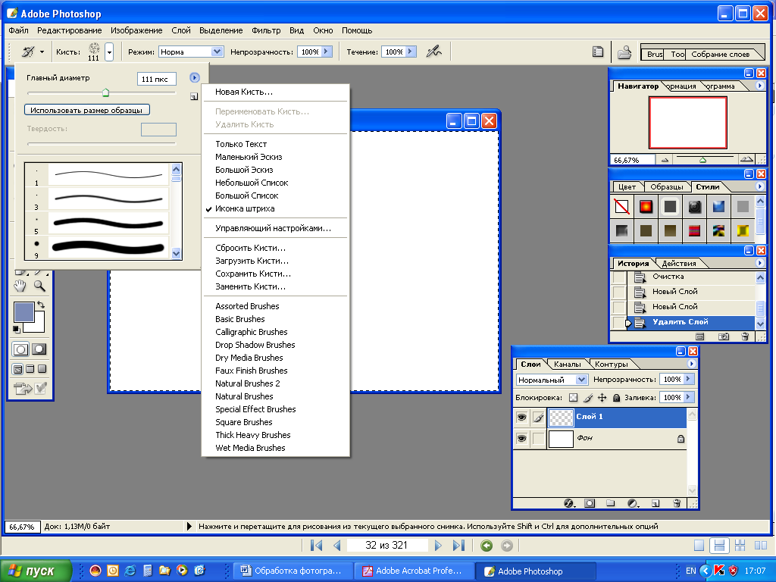Create new document from current state
Screen dimensions: 776x582
[699, 336]
